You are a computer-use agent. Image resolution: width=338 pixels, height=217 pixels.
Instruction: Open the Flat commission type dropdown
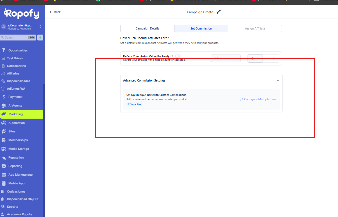click(226, 58)
